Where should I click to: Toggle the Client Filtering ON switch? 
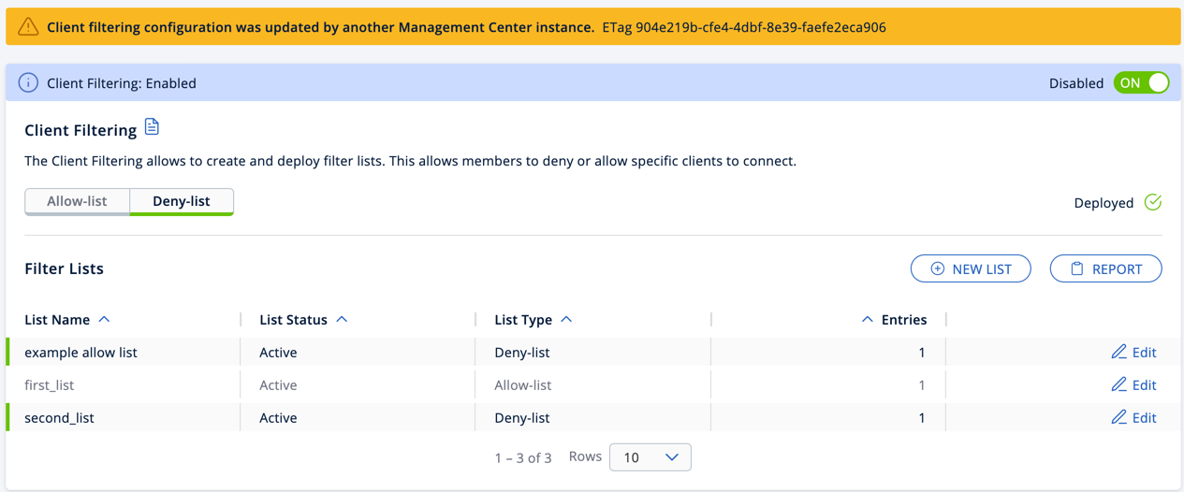pos(1141,83)
